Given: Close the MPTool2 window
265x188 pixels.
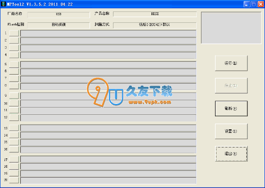Looking at the screenshot, I should [260, 4].
